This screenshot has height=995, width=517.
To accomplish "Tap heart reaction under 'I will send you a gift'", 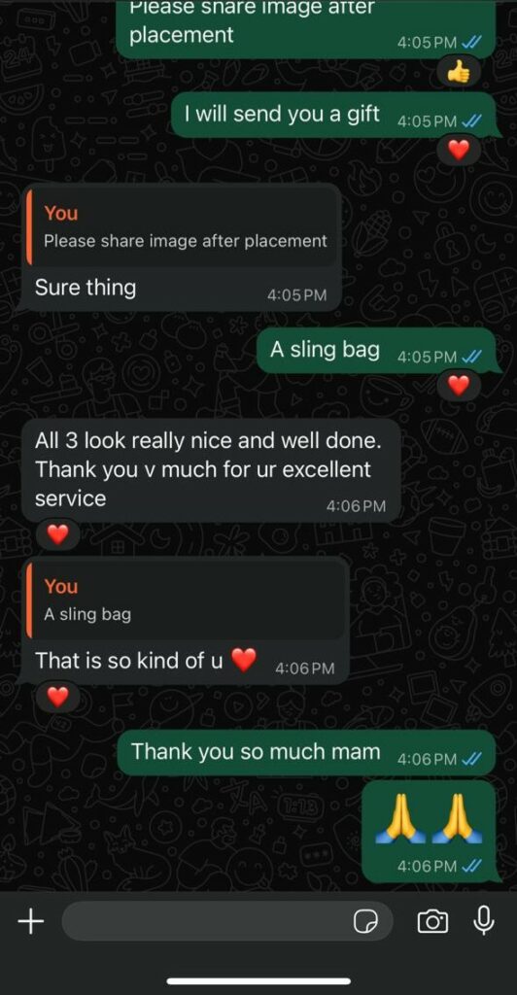I will pyautogui.click(x=459, y=151).
